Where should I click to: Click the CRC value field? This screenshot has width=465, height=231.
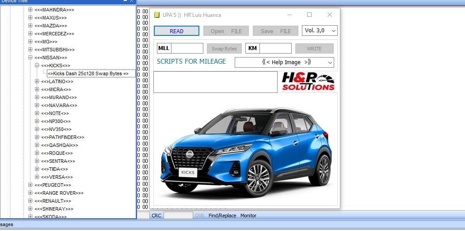(178, 216)
